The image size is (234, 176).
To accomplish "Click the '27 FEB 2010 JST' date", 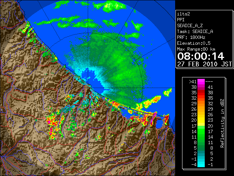I will pos(204,64).
